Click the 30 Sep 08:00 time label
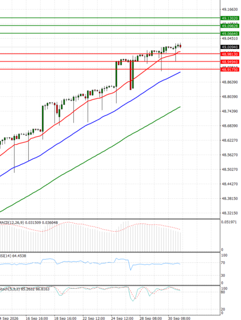Image resolution: width=241 pixels, height=320 pixels. click(179, 318)
